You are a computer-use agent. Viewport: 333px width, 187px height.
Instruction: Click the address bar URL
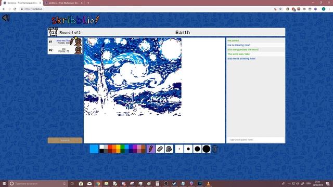point(33,9)
